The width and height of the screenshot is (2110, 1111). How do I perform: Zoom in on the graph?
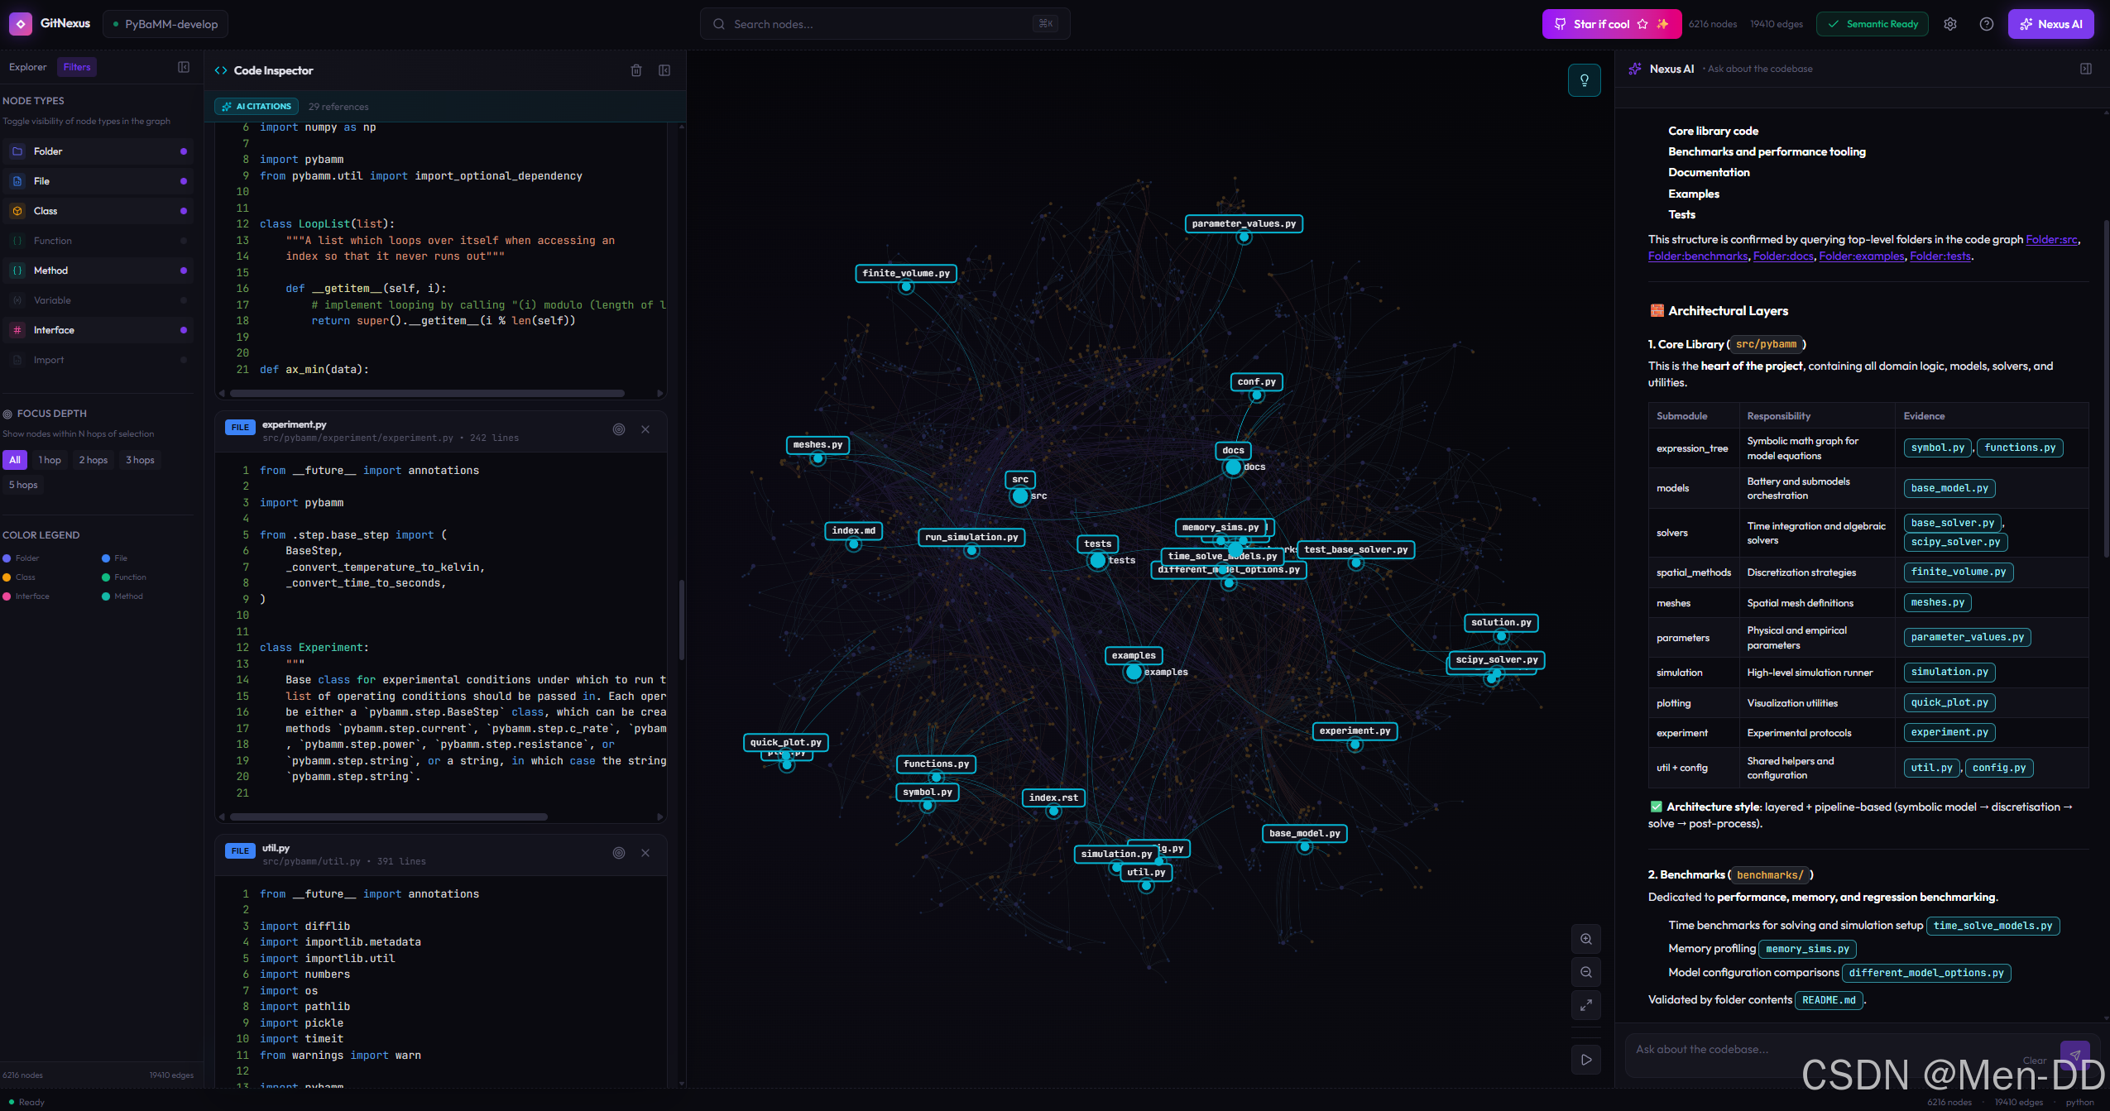click(1585, 939)
